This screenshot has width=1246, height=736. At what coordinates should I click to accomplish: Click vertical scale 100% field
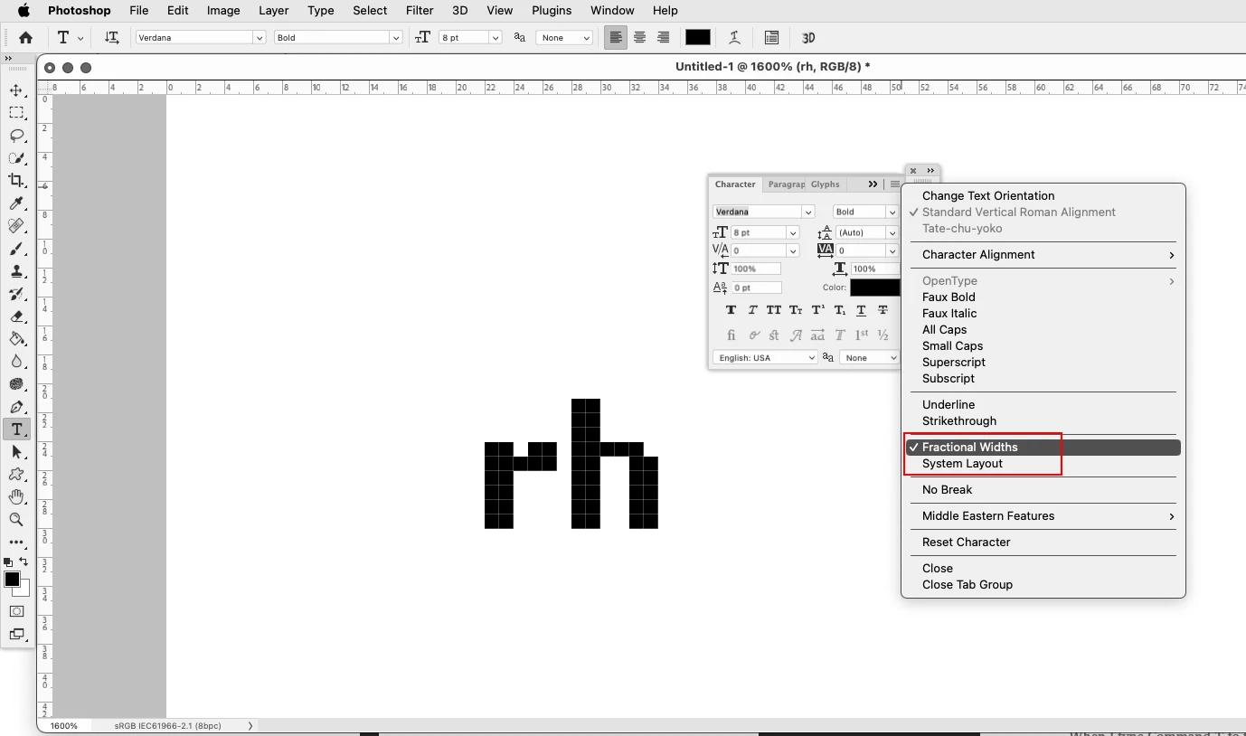click(x=757, y=269)
